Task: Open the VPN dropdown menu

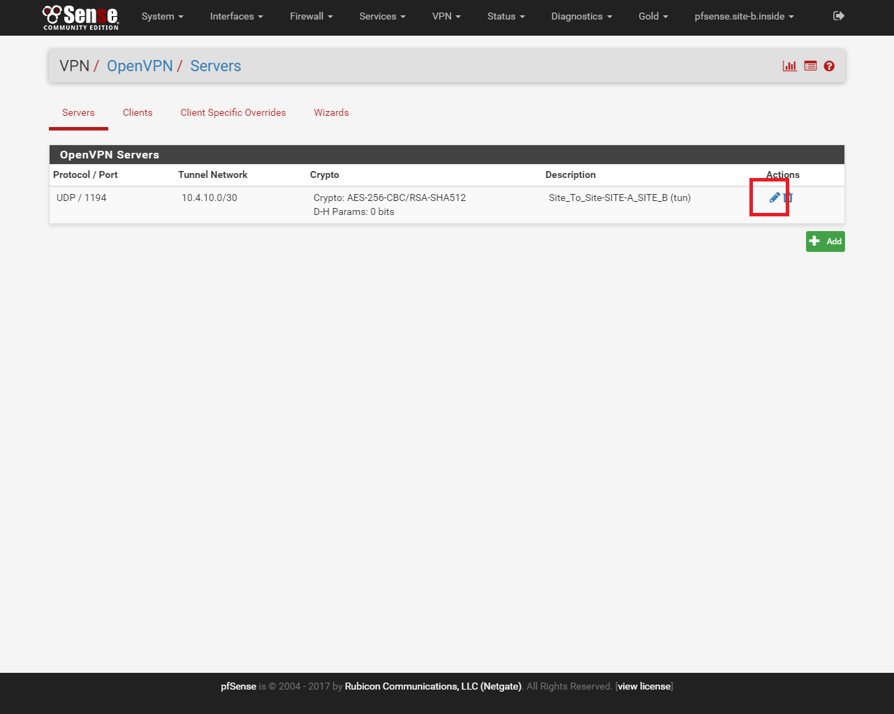Action: coord(446,16)
